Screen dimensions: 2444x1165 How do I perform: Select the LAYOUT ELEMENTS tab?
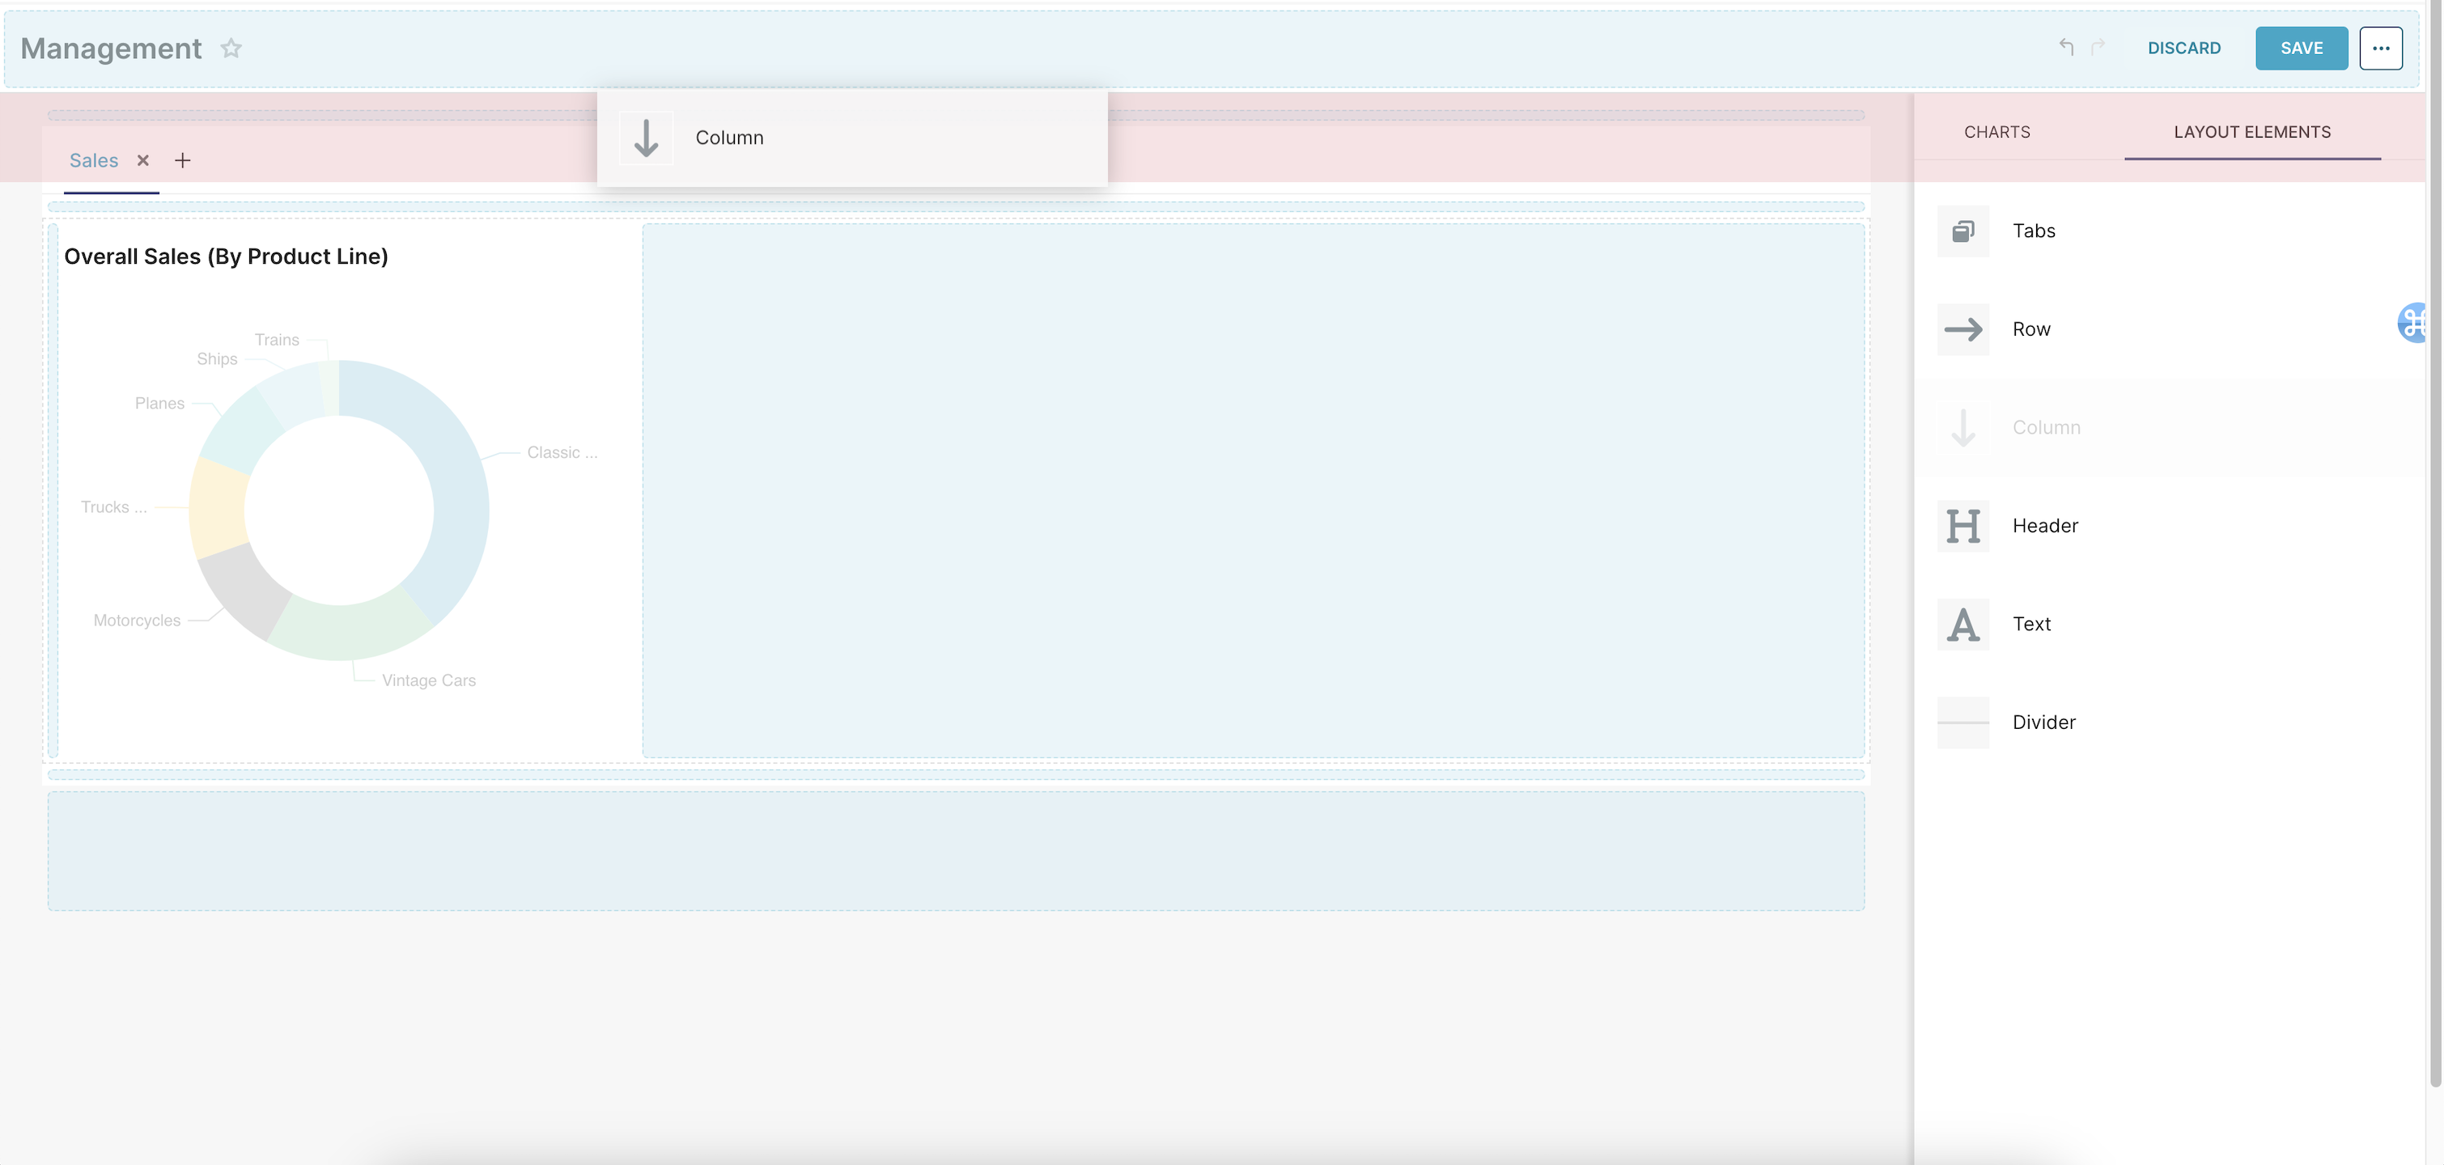pos(2251,132)
